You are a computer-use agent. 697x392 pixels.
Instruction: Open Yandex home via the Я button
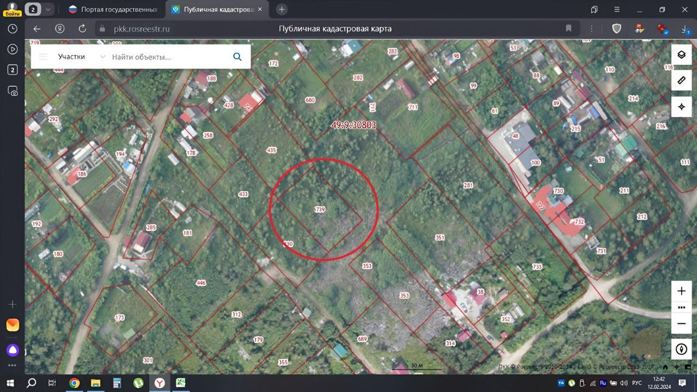click(x=60, y=29)
